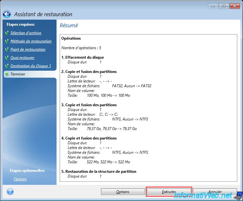This screenshot has height=201, width=243.
Task: Click green checkmark beside Point de restauration
Action: pyautogui.click(x=7, y=49)
